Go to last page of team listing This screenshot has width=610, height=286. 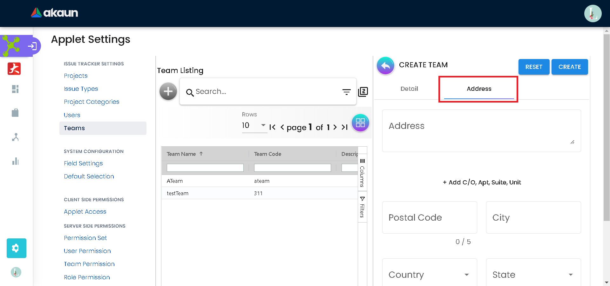coord(345,127)
